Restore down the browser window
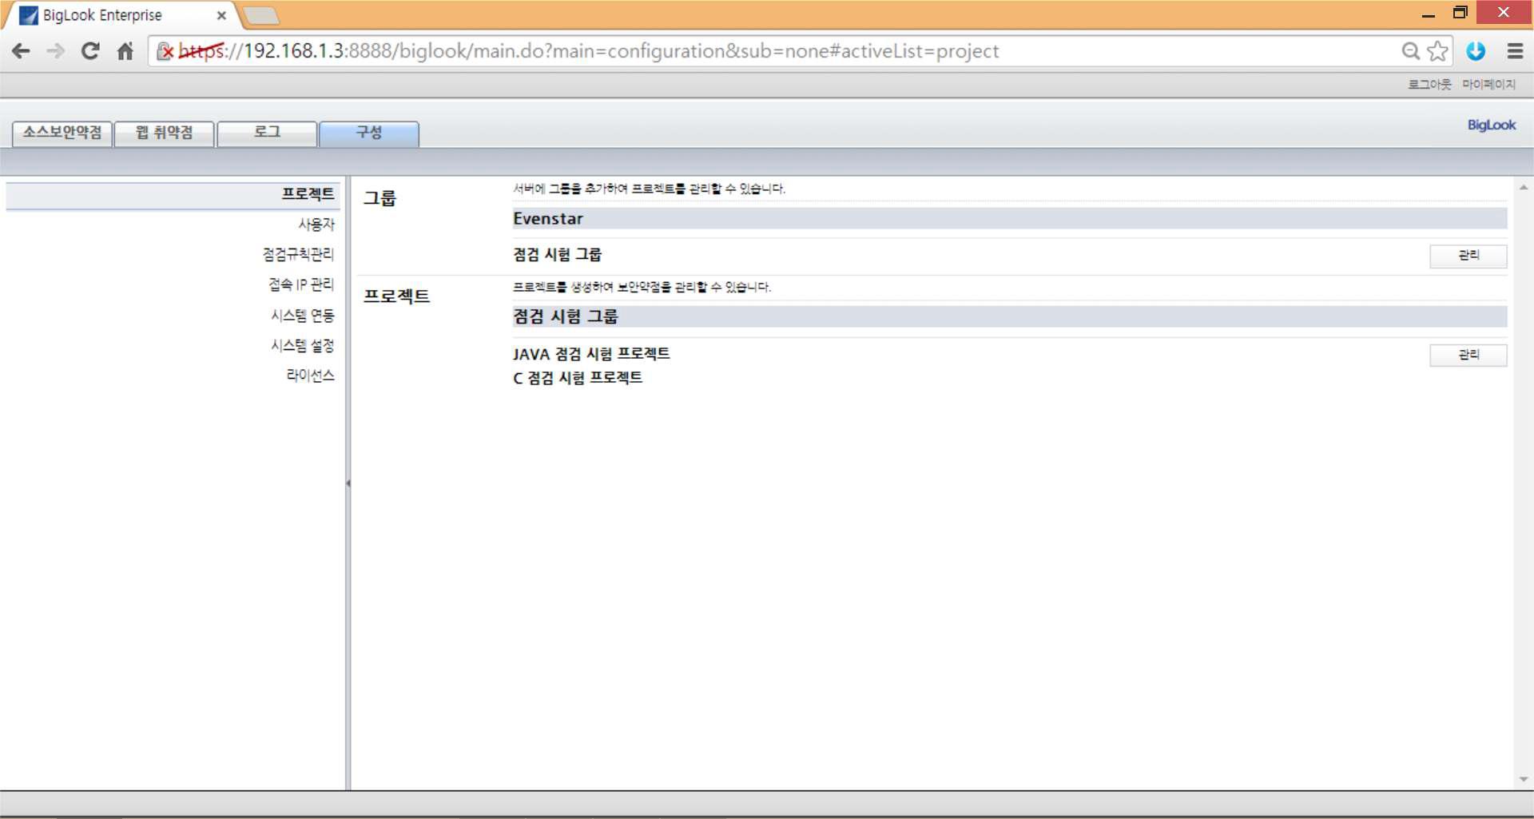This screenshot has height=819, width=1534. tap(1460, 12)
